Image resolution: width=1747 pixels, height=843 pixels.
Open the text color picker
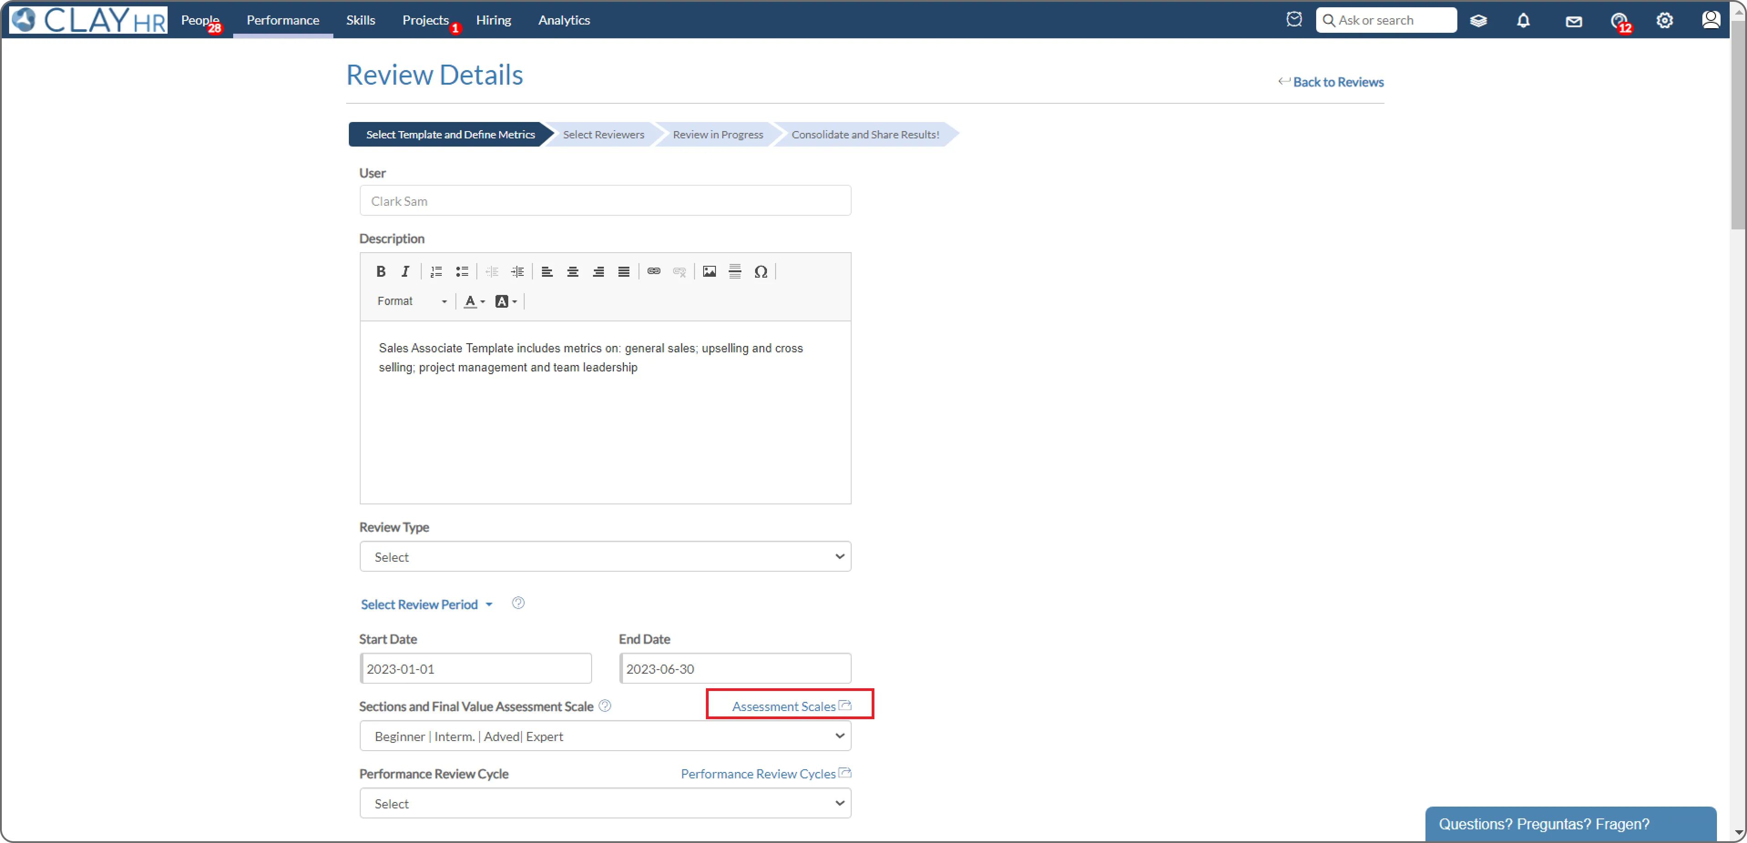pos(474,301)
